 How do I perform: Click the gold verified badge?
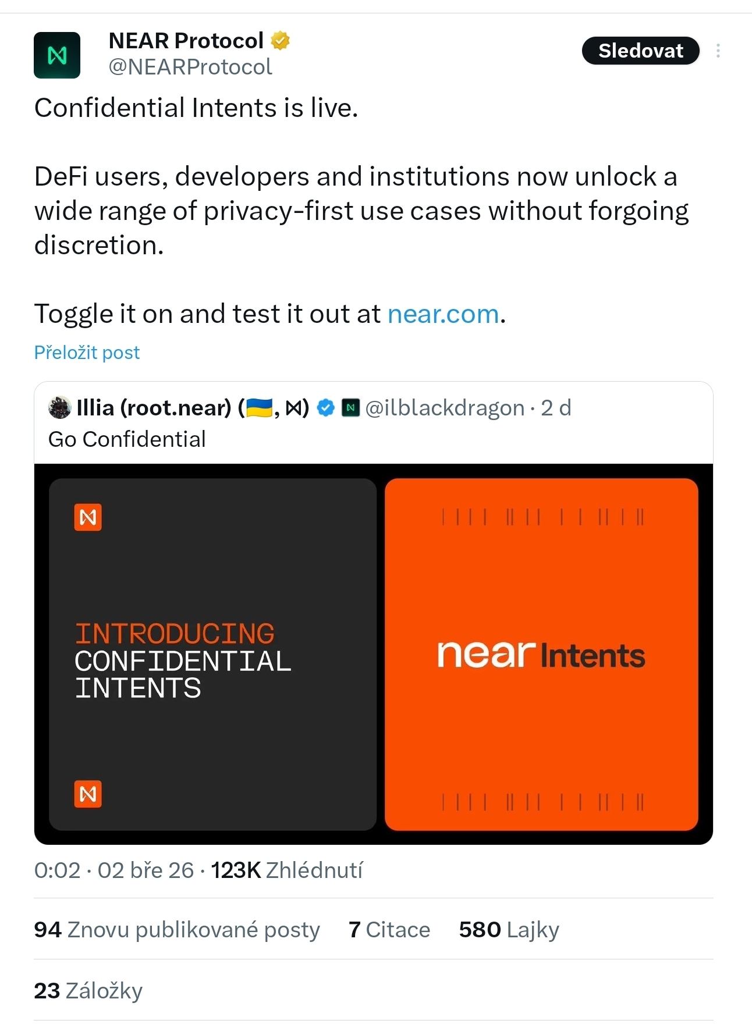tap(281, 41)
